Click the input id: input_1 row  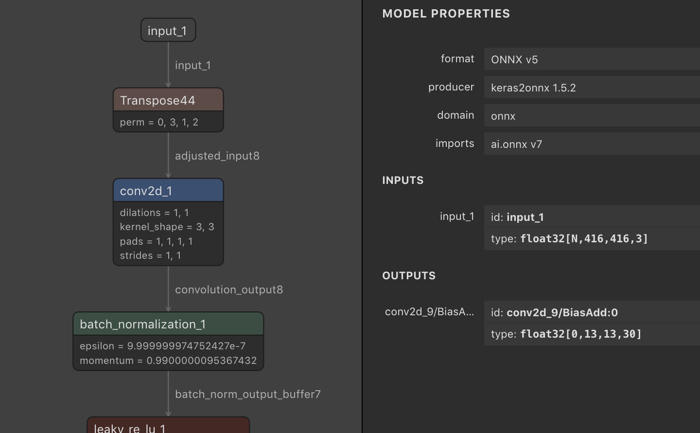pos(592,216)
